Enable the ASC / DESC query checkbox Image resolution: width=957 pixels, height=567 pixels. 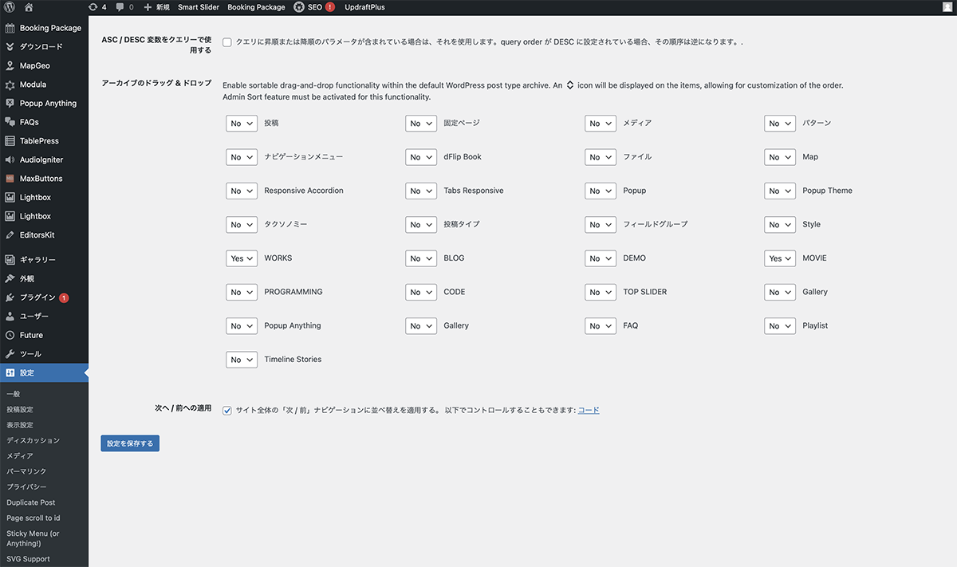coord(227,41)
